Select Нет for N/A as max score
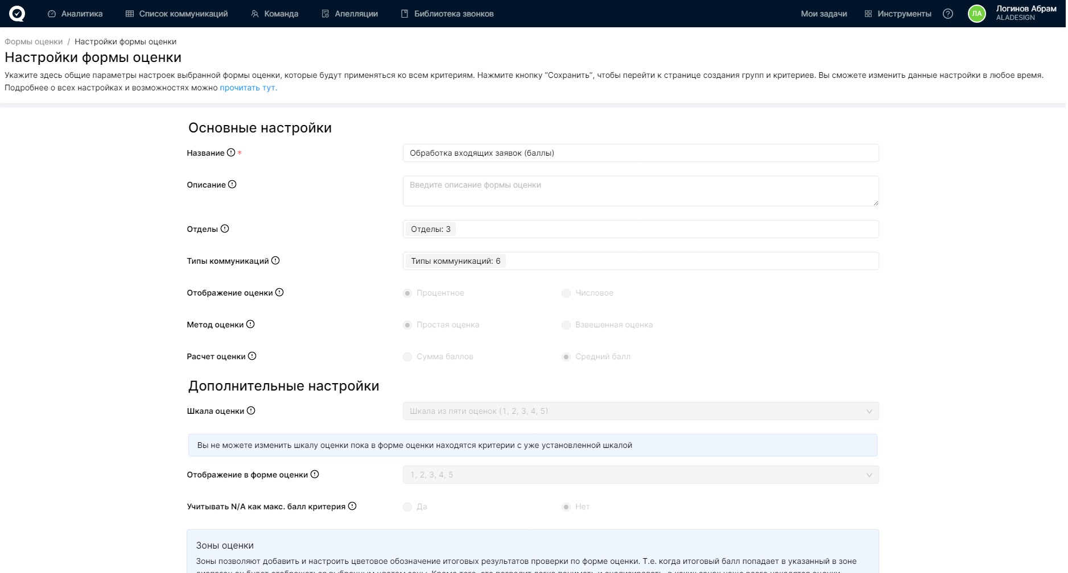This screenshot has height=573, width=1068. pyautogui.click(x=566, y=507)
